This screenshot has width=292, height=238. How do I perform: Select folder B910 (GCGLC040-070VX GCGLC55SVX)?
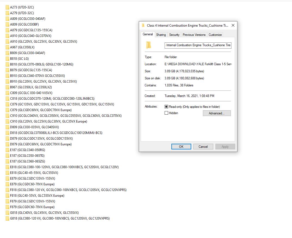35,76
